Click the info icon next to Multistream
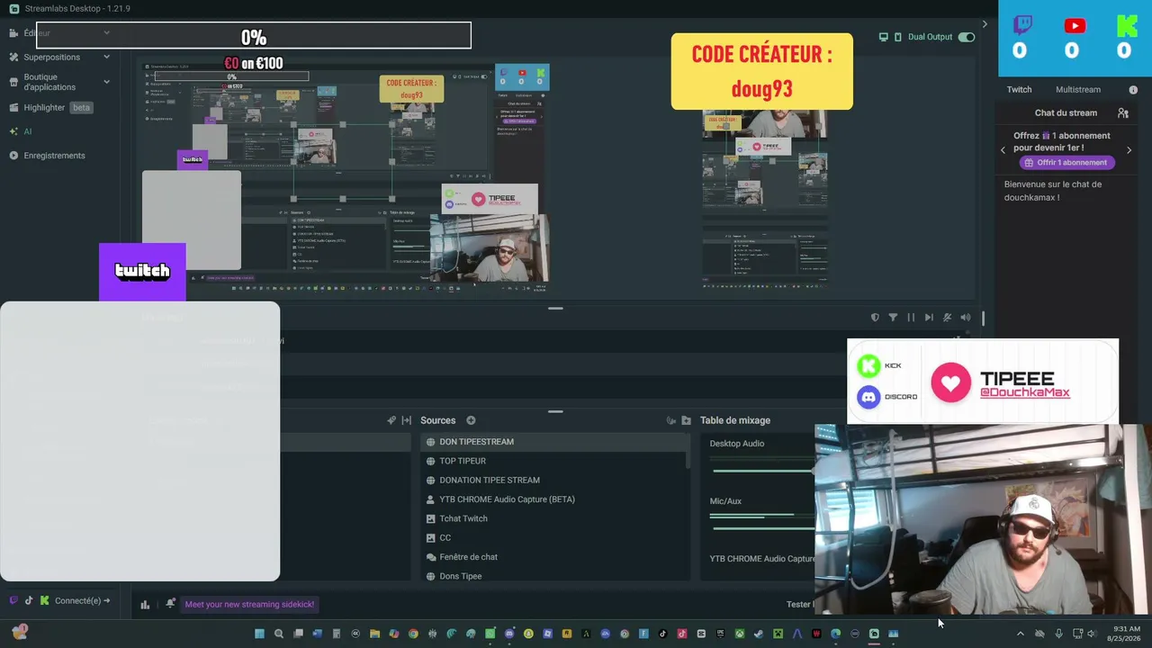 pyautogui.click(x=1133, y=90)
